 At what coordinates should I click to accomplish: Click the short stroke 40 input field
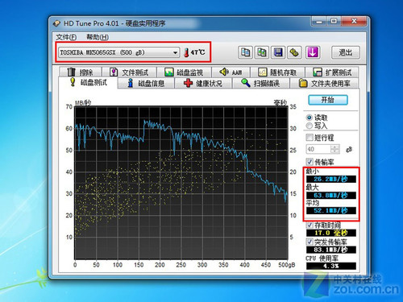[318, 149]
